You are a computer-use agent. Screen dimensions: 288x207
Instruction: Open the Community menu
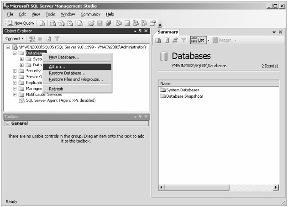point(90,14)
